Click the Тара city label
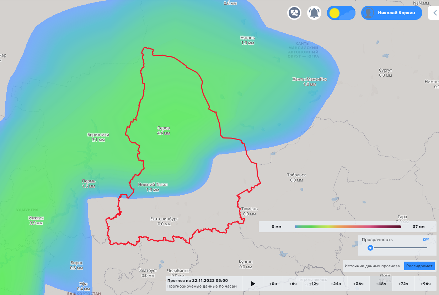Viewport: 439px width, 295px height. [x=402, y=217]
